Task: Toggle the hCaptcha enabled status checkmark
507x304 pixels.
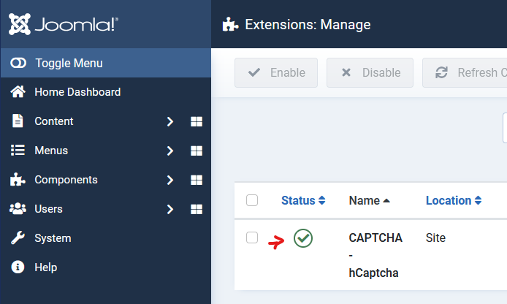Action: [x=303, y=238]
